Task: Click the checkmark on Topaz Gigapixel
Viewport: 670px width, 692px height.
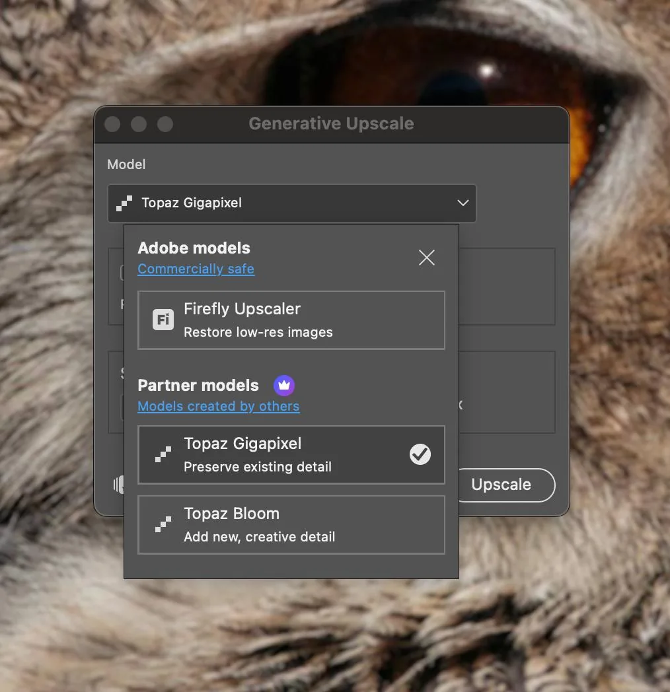Action: (420, 454)
